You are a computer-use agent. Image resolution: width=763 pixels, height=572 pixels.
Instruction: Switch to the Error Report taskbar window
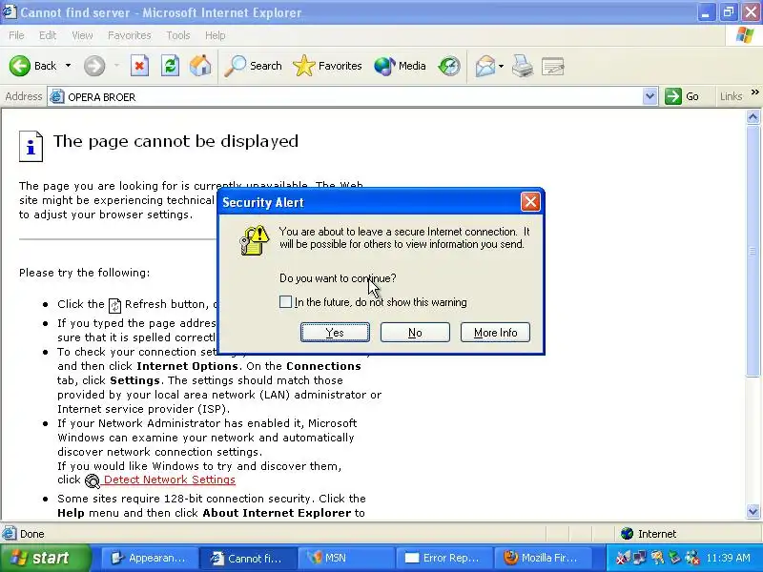(x=443, y=558)
